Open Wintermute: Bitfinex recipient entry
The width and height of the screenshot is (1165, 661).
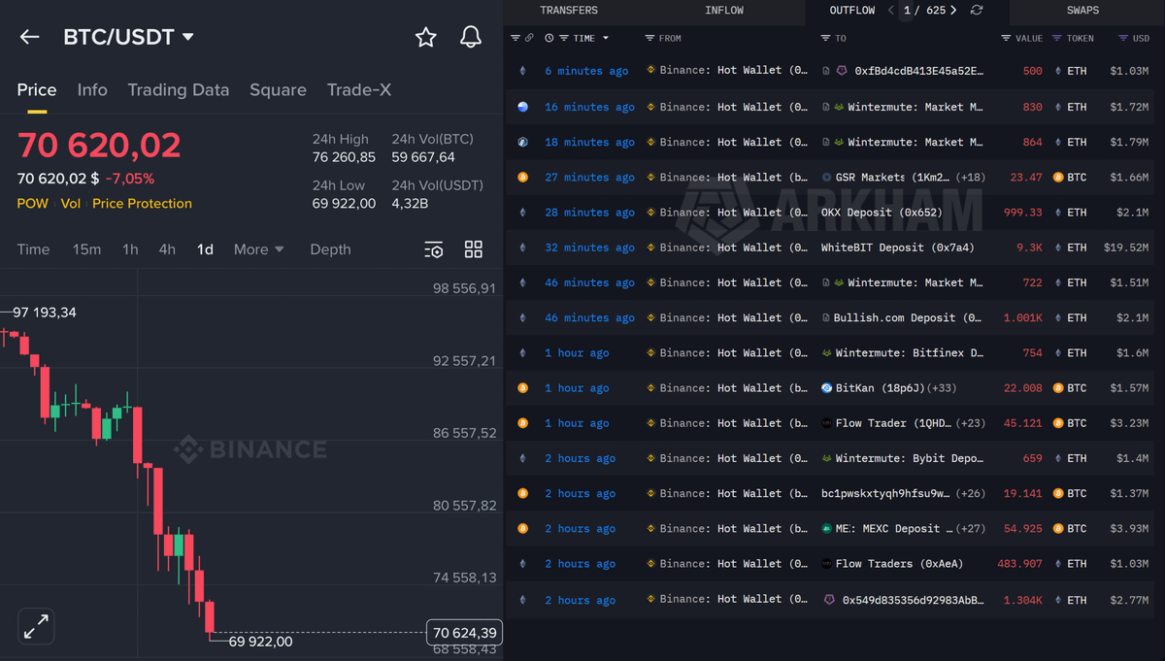pos(910,353)
